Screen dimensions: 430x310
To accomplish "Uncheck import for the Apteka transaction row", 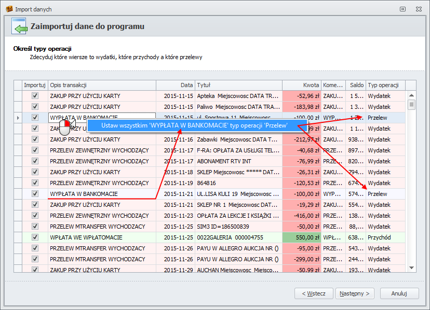I will [35, 96].
